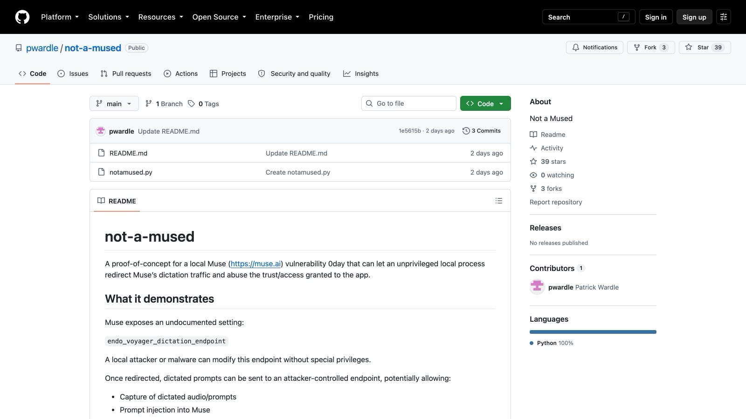
Task: Click the header Search field
Action: (x=588, y=17)
